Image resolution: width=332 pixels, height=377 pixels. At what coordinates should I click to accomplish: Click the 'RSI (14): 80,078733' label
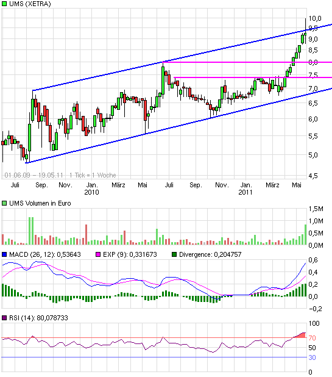pos(38,318)
